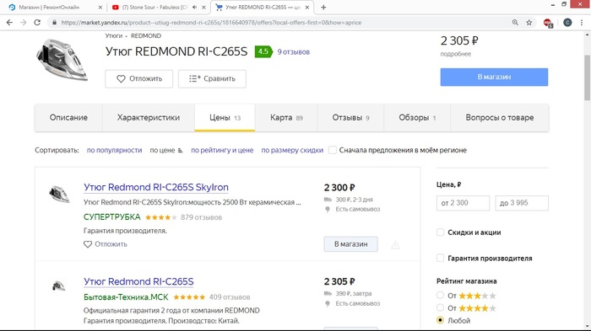
Task: Toggle по цене sort order
Action: coord(166,150)
